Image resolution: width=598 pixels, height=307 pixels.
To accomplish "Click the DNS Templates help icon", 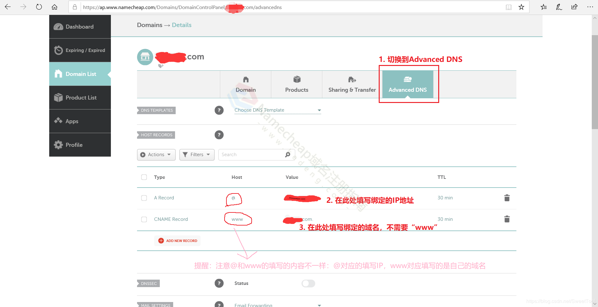I will point(219,110).
